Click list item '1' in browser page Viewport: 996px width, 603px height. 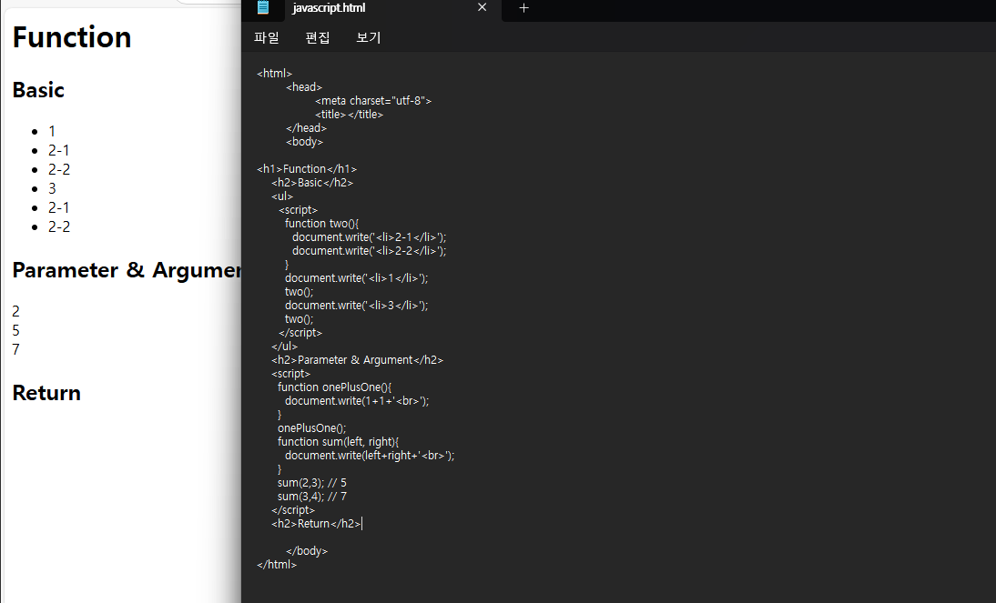52,131
